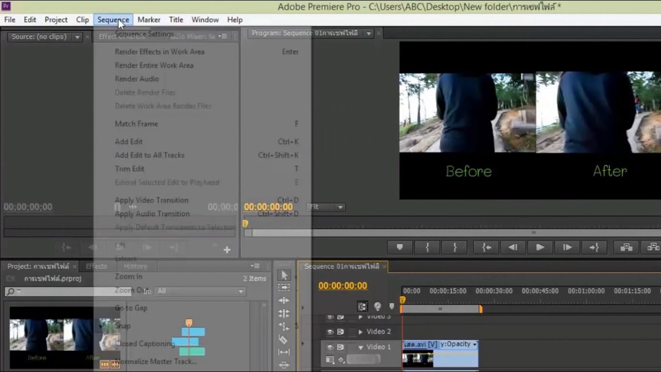Open Project panel flyout menu icon

pos(255,266)
